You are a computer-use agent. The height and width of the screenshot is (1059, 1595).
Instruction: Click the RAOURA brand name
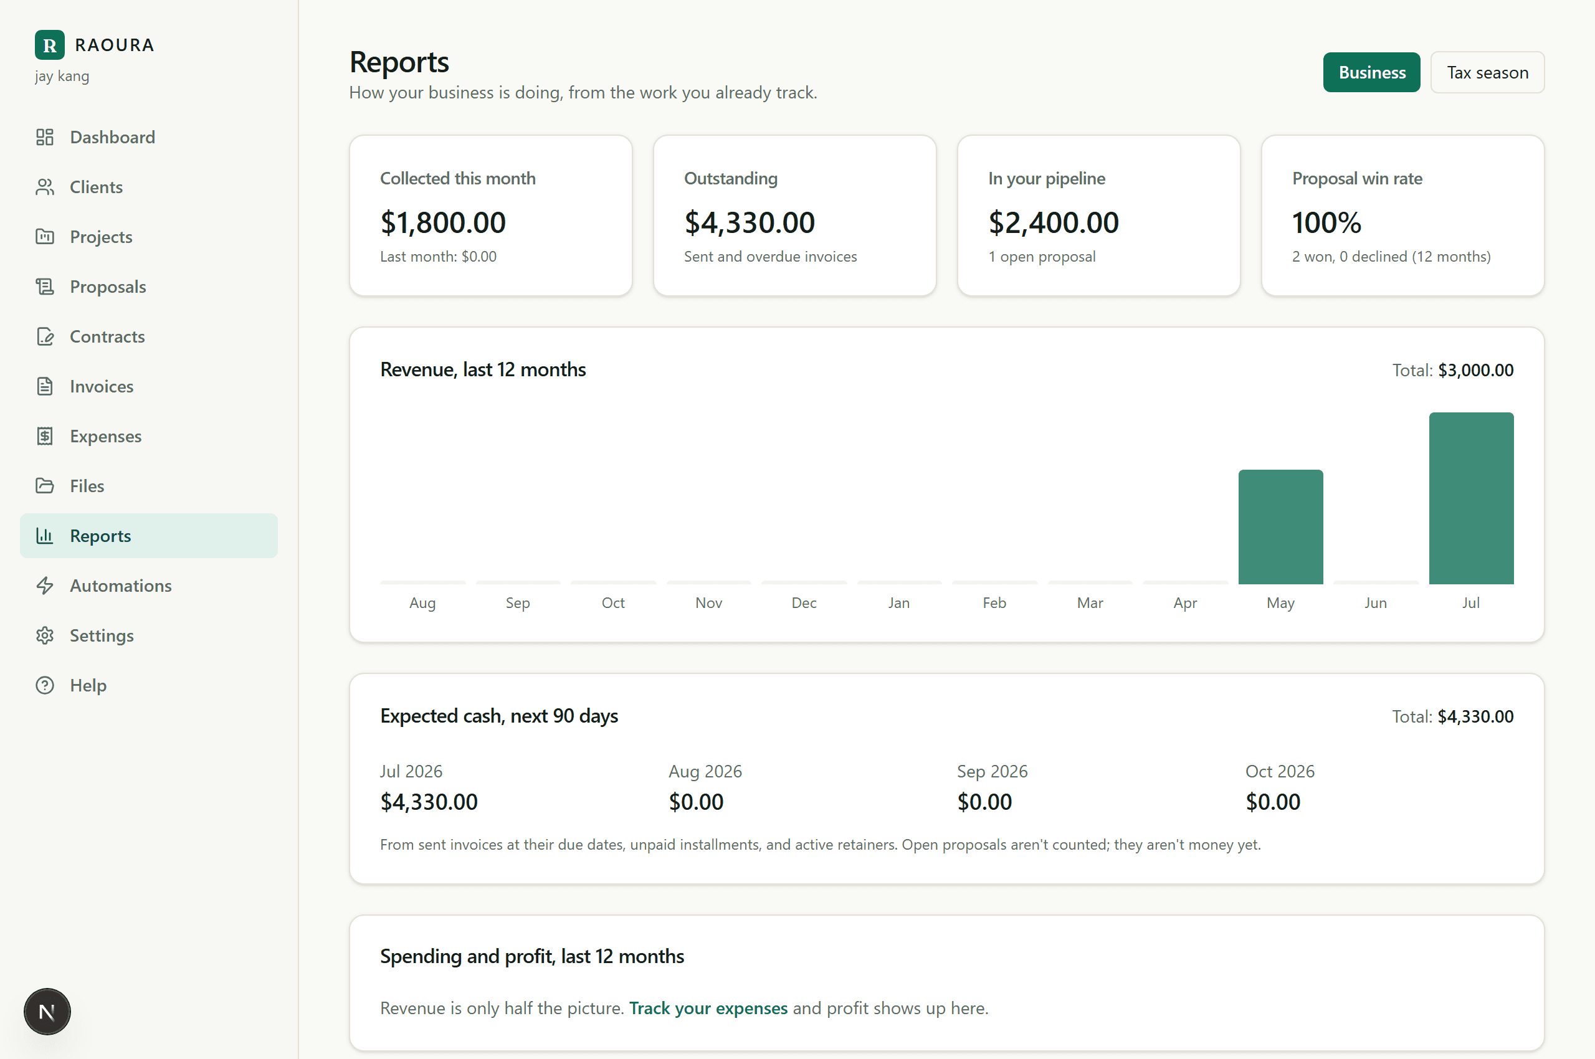tap(115, 45)
